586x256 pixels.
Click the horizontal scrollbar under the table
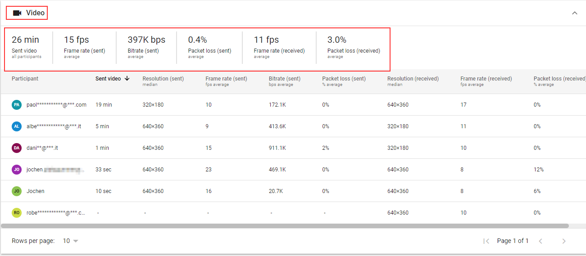point(285,226)
